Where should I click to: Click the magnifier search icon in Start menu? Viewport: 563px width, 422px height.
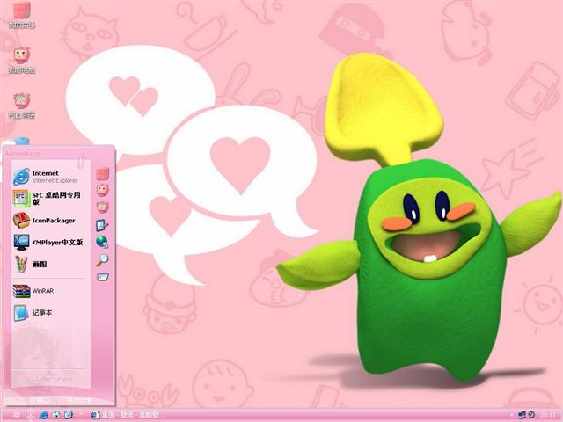click(x=102, y=259)
